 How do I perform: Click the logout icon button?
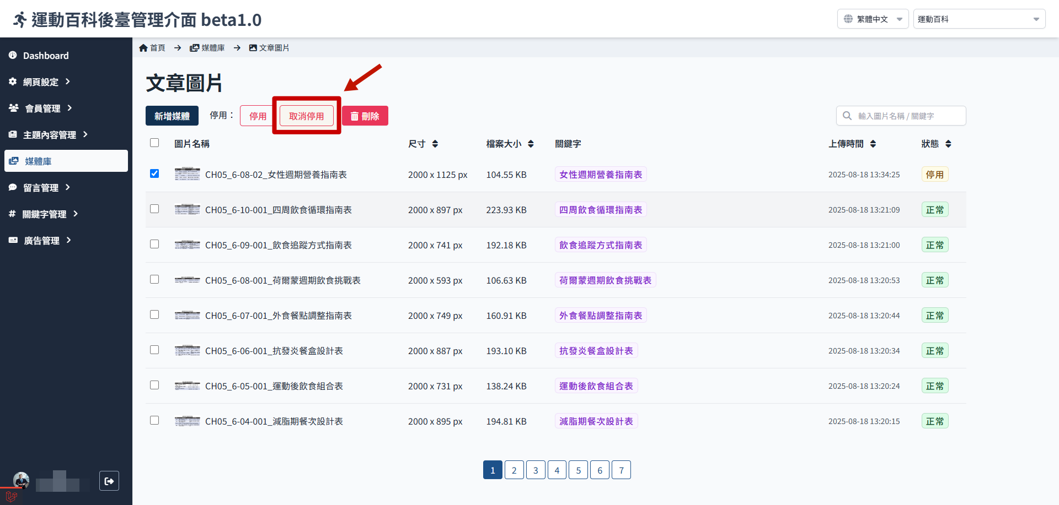point(109,481)
